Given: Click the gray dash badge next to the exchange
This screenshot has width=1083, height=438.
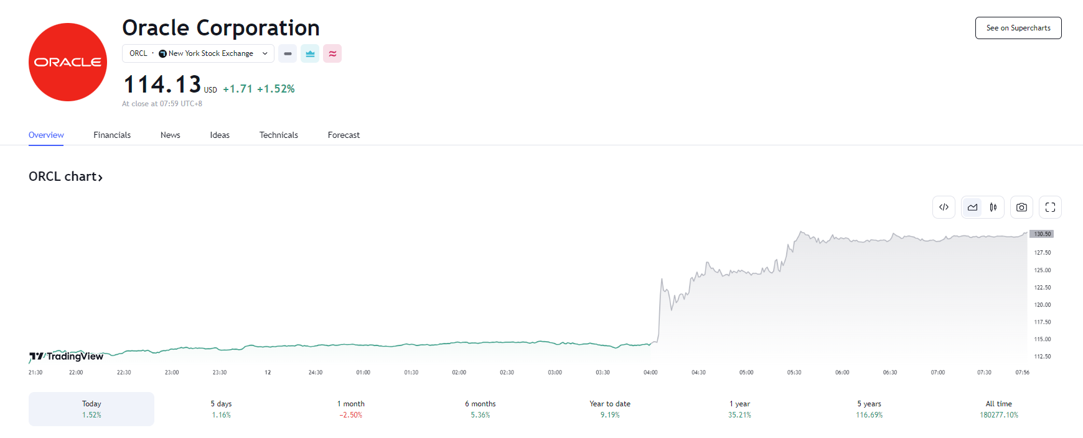Looking at the screenshot, I should point(288,53).
